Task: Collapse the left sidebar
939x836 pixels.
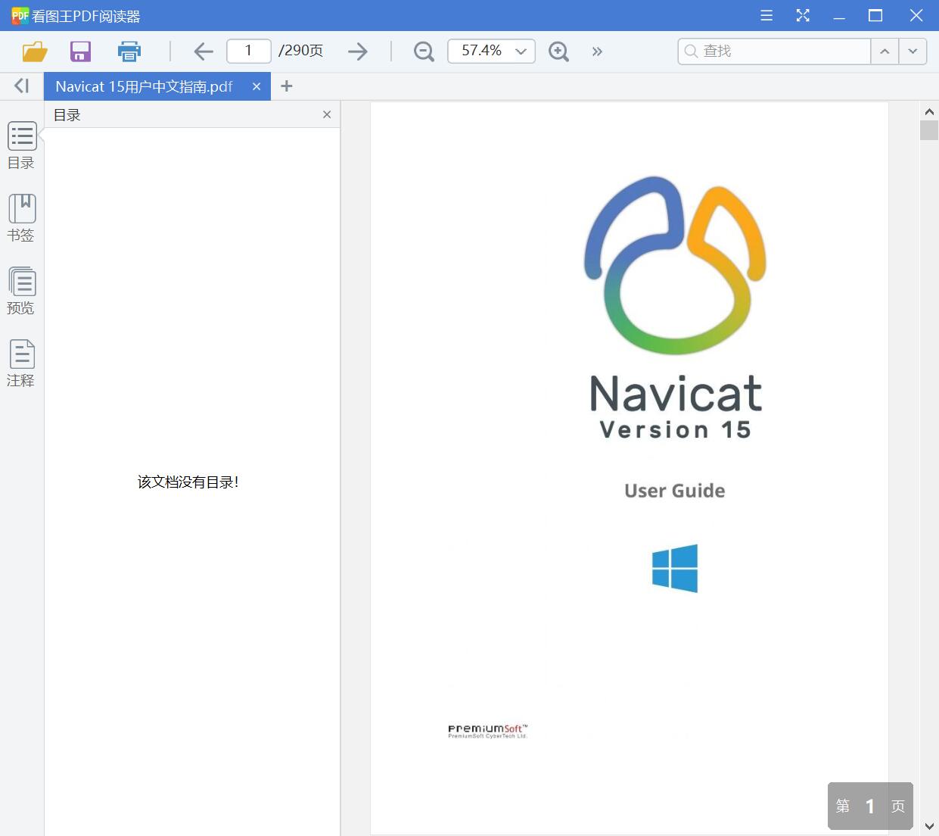Action: tap(21, 86)
